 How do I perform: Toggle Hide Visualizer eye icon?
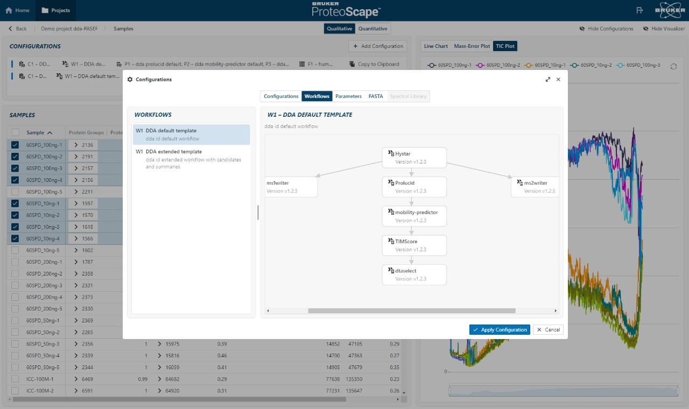pos(646,29)
